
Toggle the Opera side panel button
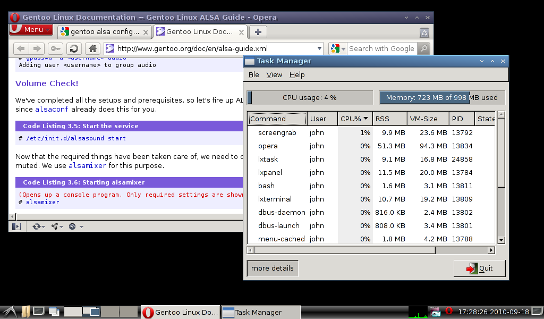pos(16,226)
